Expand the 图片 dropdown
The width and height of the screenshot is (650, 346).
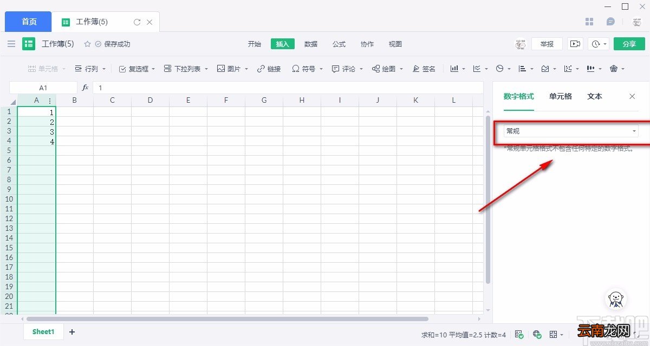tap(246, 69)
